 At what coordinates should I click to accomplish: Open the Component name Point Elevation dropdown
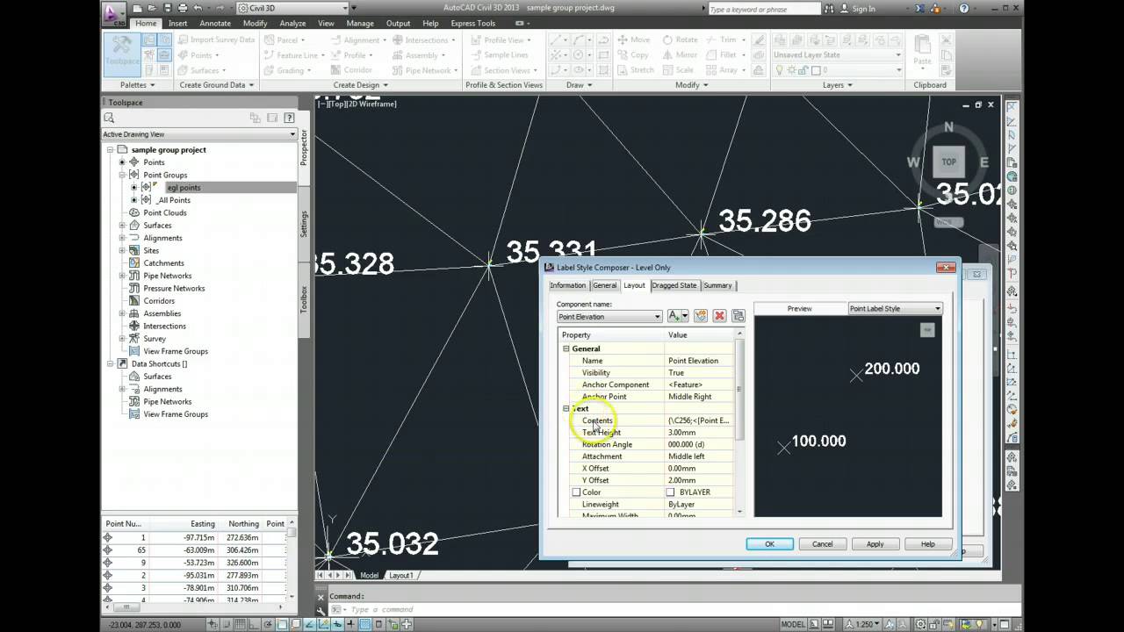point(609,316)
